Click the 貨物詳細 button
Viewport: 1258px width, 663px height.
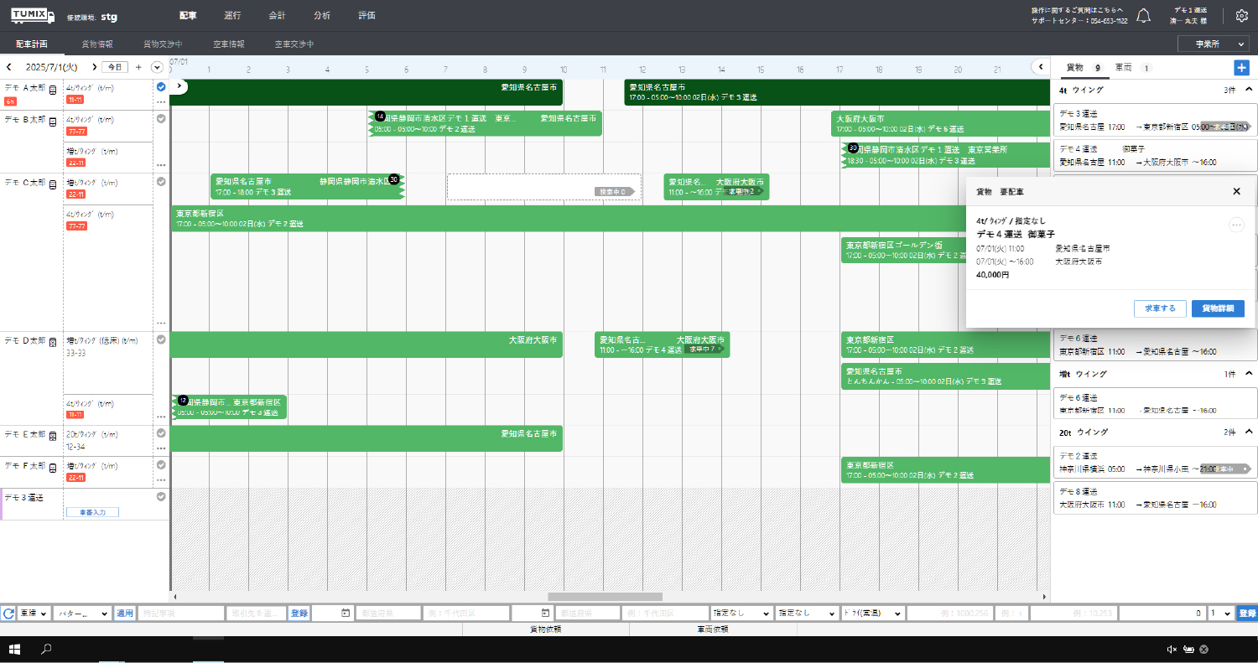pos(1218,308)
